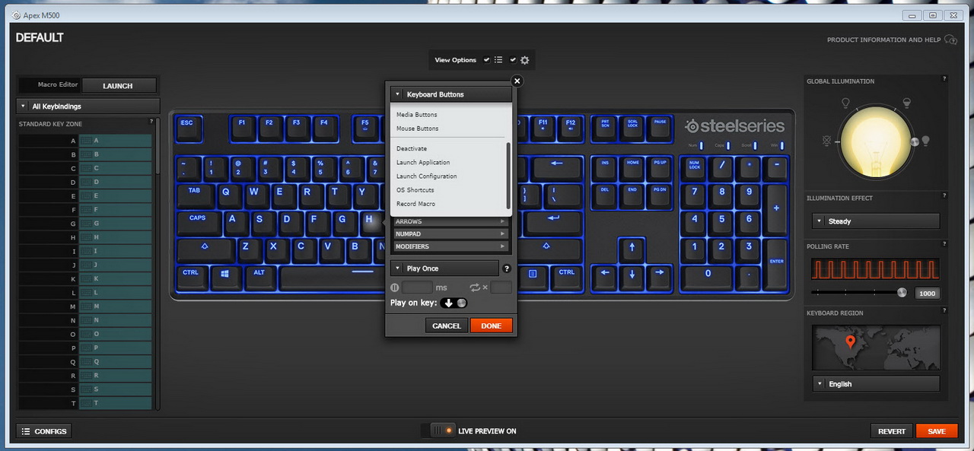Image resolution: width=974 pixels, height=451 pixels.
Task: Open the Keyboard Buttons dropdown
Action: pyautogui.click(x=451, y=94)
